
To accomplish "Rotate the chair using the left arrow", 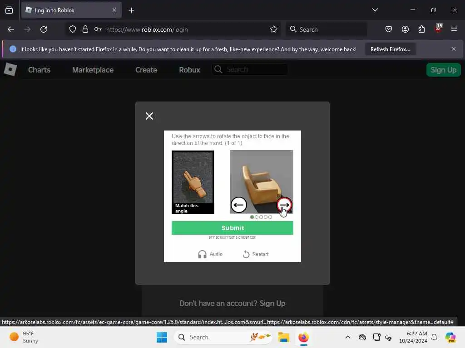I will 238,205.
